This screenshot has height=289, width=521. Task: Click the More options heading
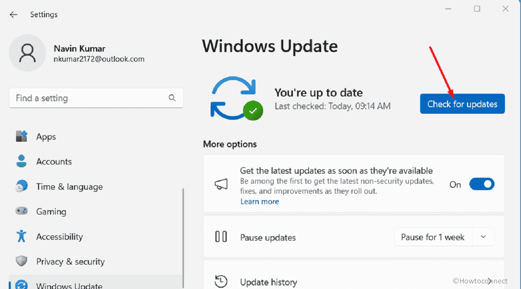230,144
